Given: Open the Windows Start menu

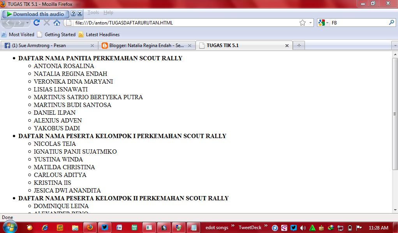Looking at the screenshot, I should click(10, 227).
